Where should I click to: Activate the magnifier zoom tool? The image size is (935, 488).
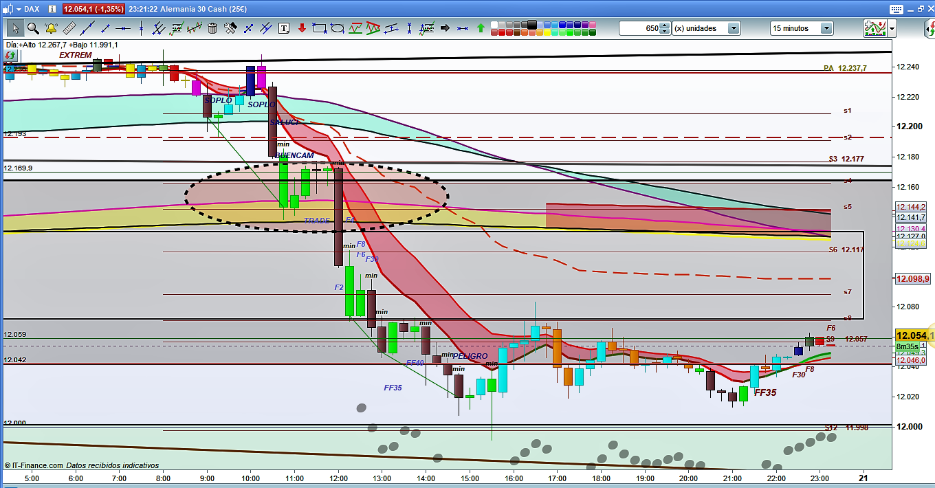(32, 28)
